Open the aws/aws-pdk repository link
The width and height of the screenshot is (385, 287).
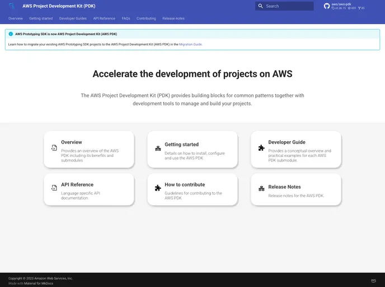(x=341, y=4)
